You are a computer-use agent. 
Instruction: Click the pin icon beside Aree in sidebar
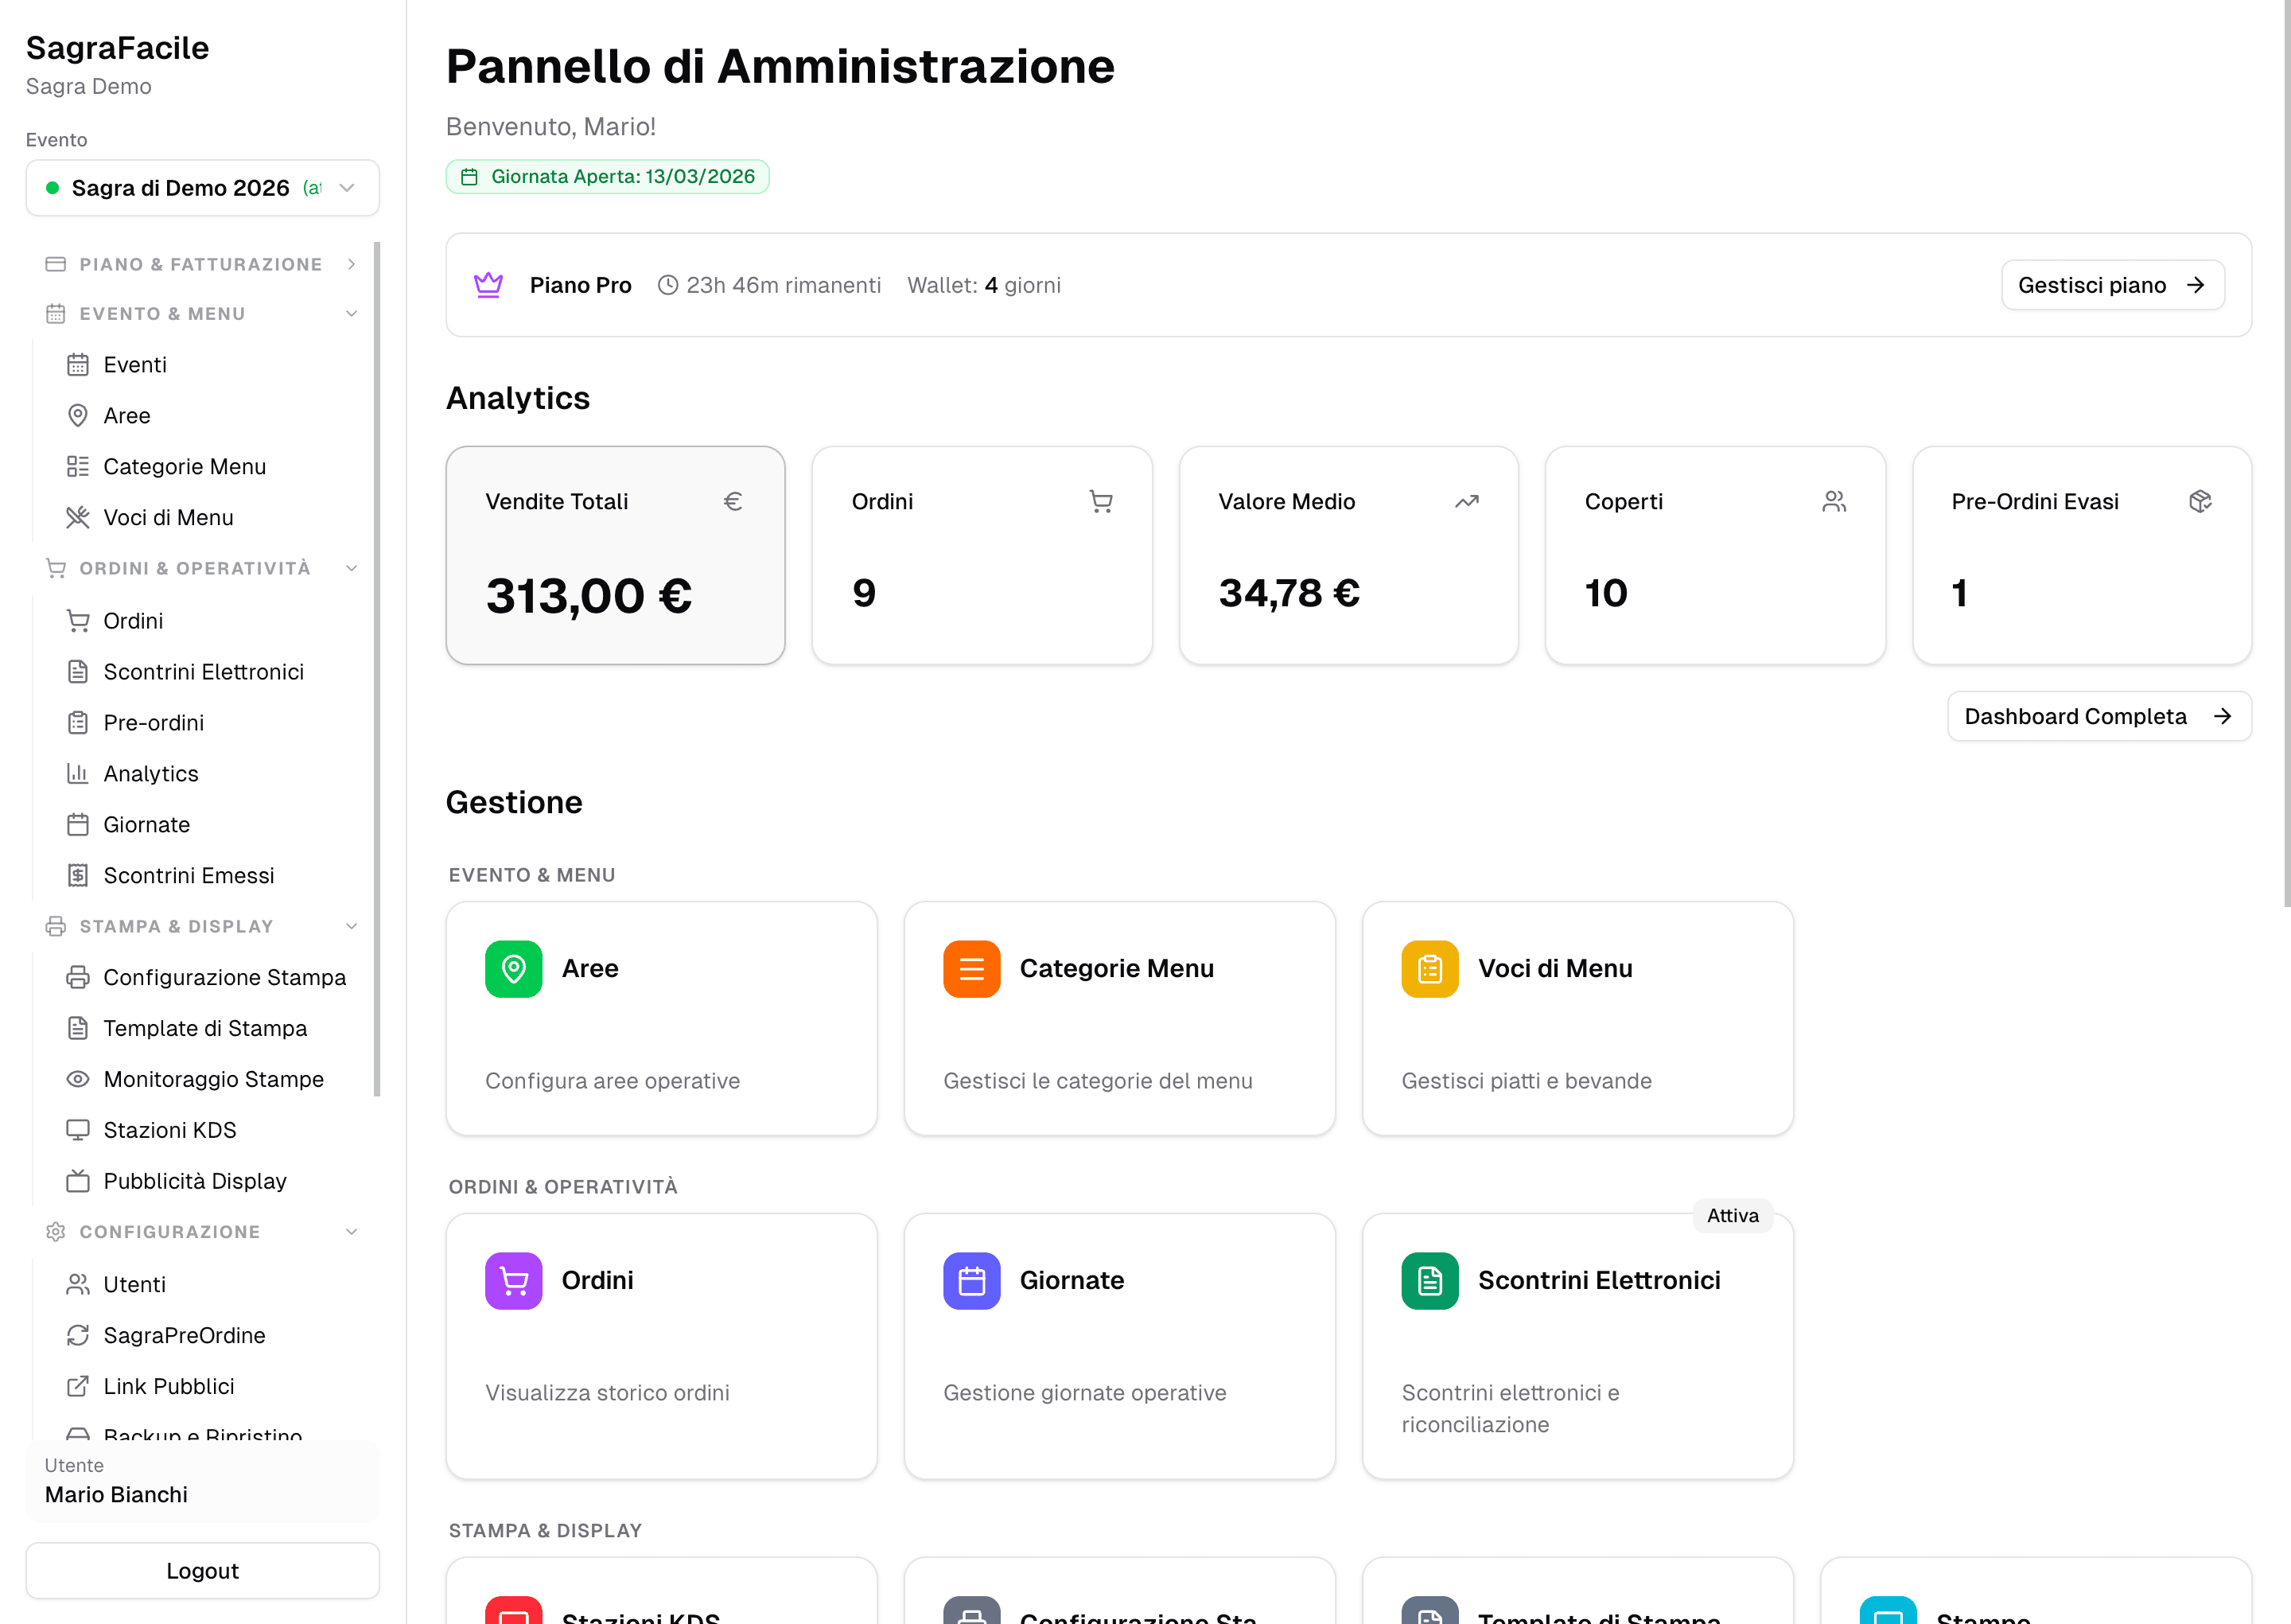[x=78, y=416]
